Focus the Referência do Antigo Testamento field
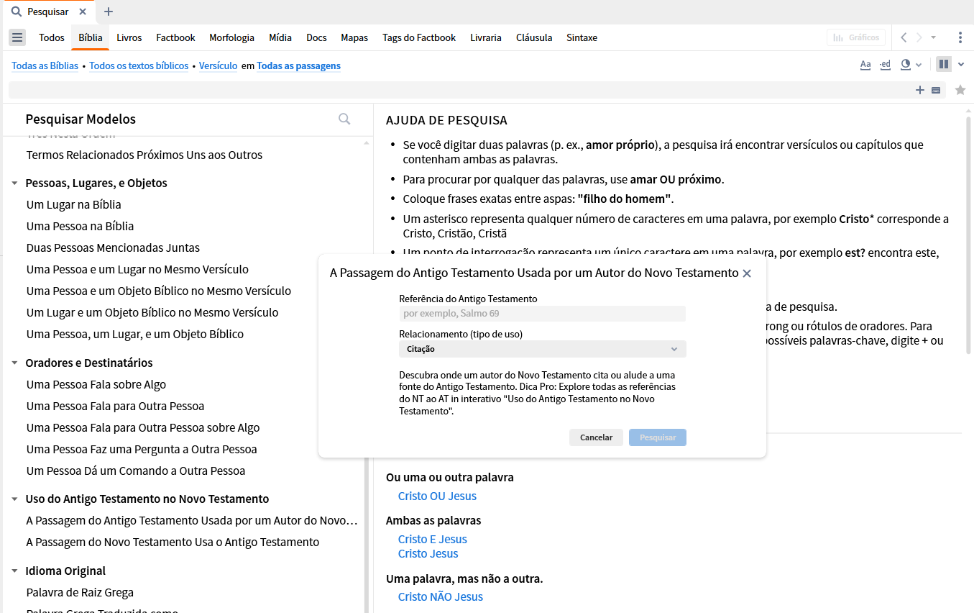 543,314
